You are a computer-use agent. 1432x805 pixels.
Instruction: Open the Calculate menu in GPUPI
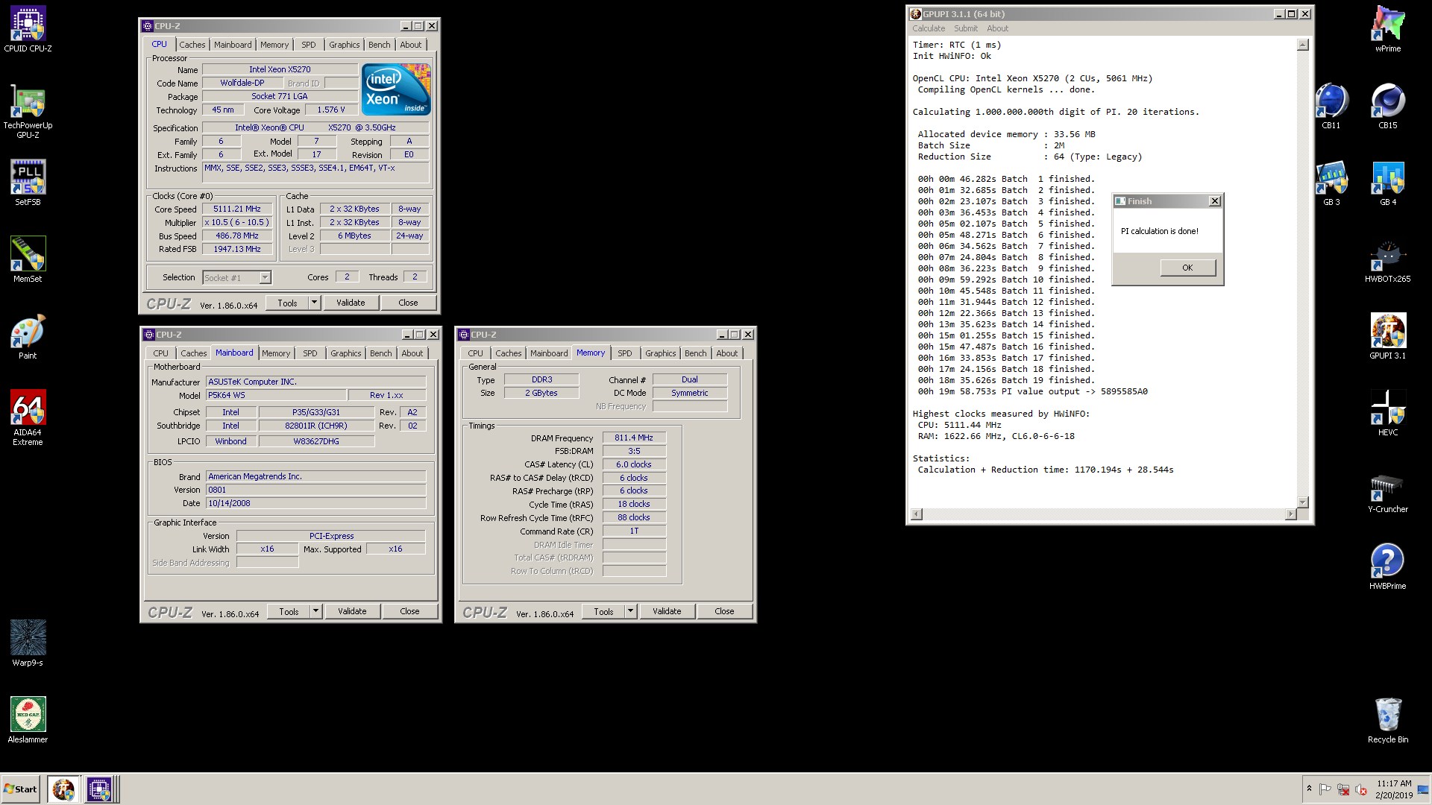(x=929, y=28)
